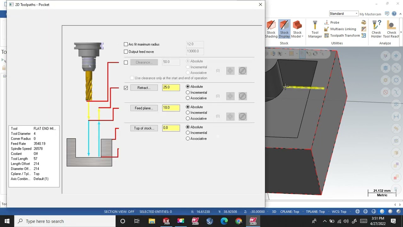Open File Explorer from the taskbar
This screenshot has width=403, height=227.
tap(152, 221)
